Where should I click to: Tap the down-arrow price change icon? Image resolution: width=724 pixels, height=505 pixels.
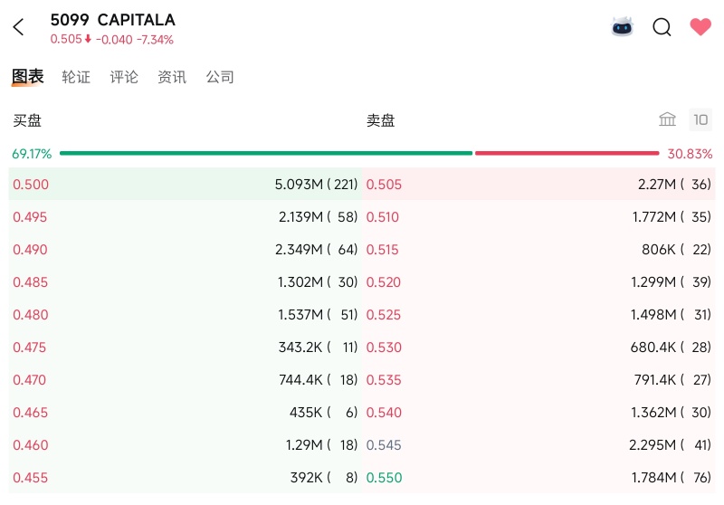[88, 39]
